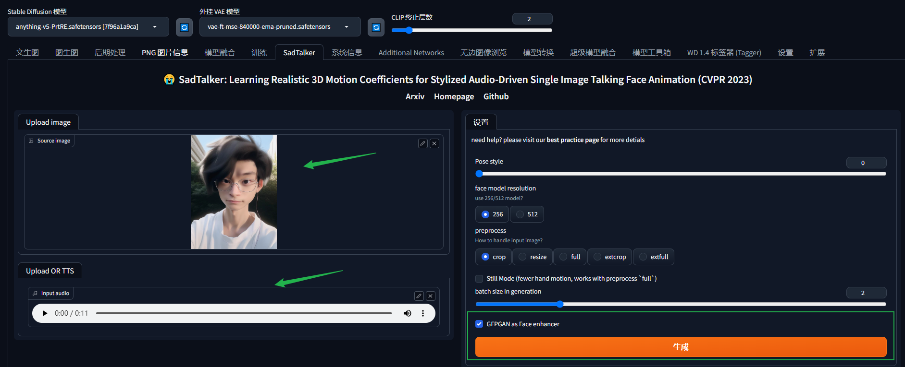Open the 模型转换 tab
The height and width of the screenshot is (367, 905).
pos(538,53)
